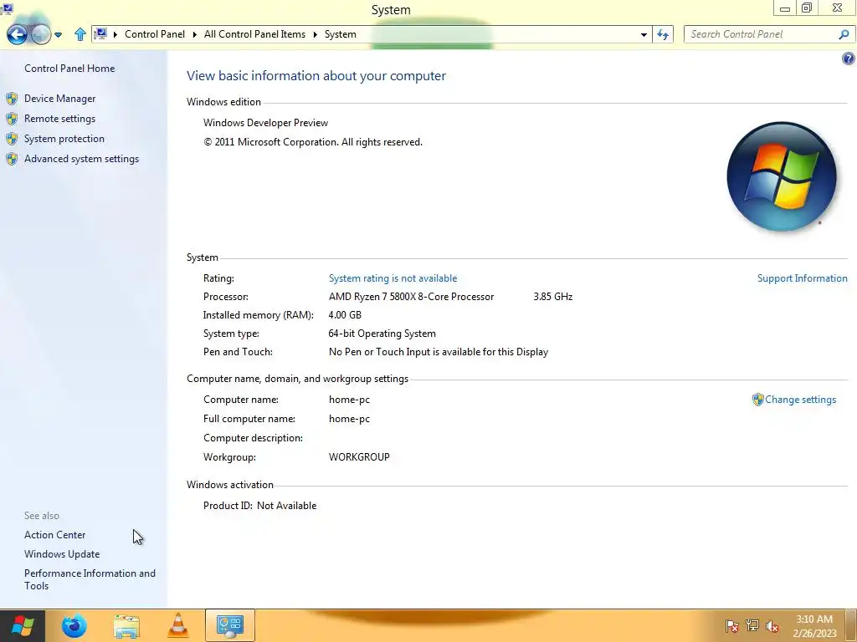Click the home-pc full computer name value
The height and width of the screenshot is (642, 857).
pos(349,419)
